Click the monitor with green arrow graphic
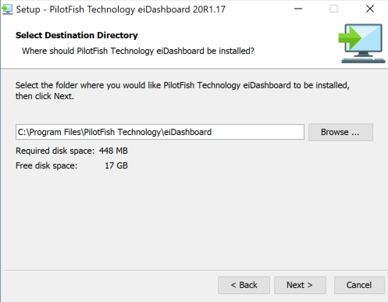 tap(362, 44)
